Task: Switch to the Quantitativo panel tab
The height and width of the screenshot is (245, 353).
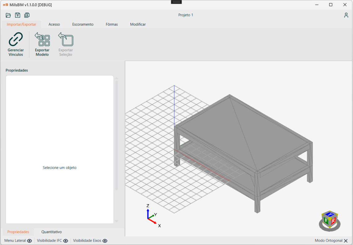Action: click(52, 232)
